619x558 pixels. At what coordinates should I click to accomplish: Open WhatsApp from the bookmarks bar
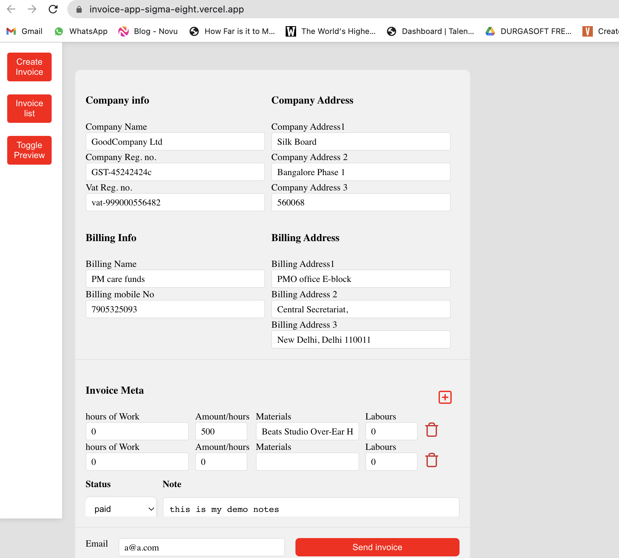[x=81, y=31]
